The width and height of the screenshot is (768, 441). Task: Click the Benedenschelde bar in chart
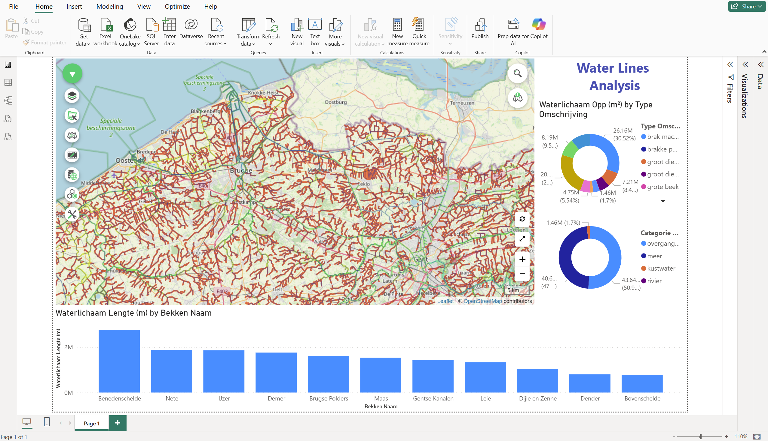click(119, 361)
